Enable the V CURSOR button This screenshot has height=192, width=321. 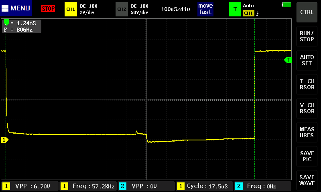[307, 108]
